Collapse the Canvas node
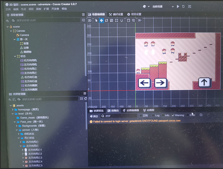The width and height of the screenshot is (223, 169). click(x=11, y=31)
